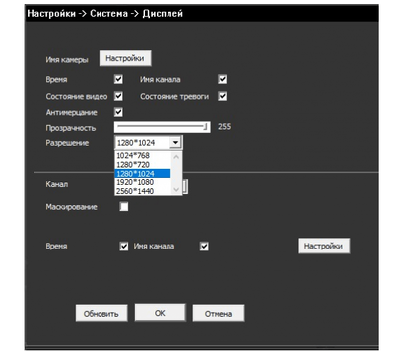Viewport: 404px width, 355px height.
Task: Select 2560*1440 resolution option
Action: (x=143, y=191)
